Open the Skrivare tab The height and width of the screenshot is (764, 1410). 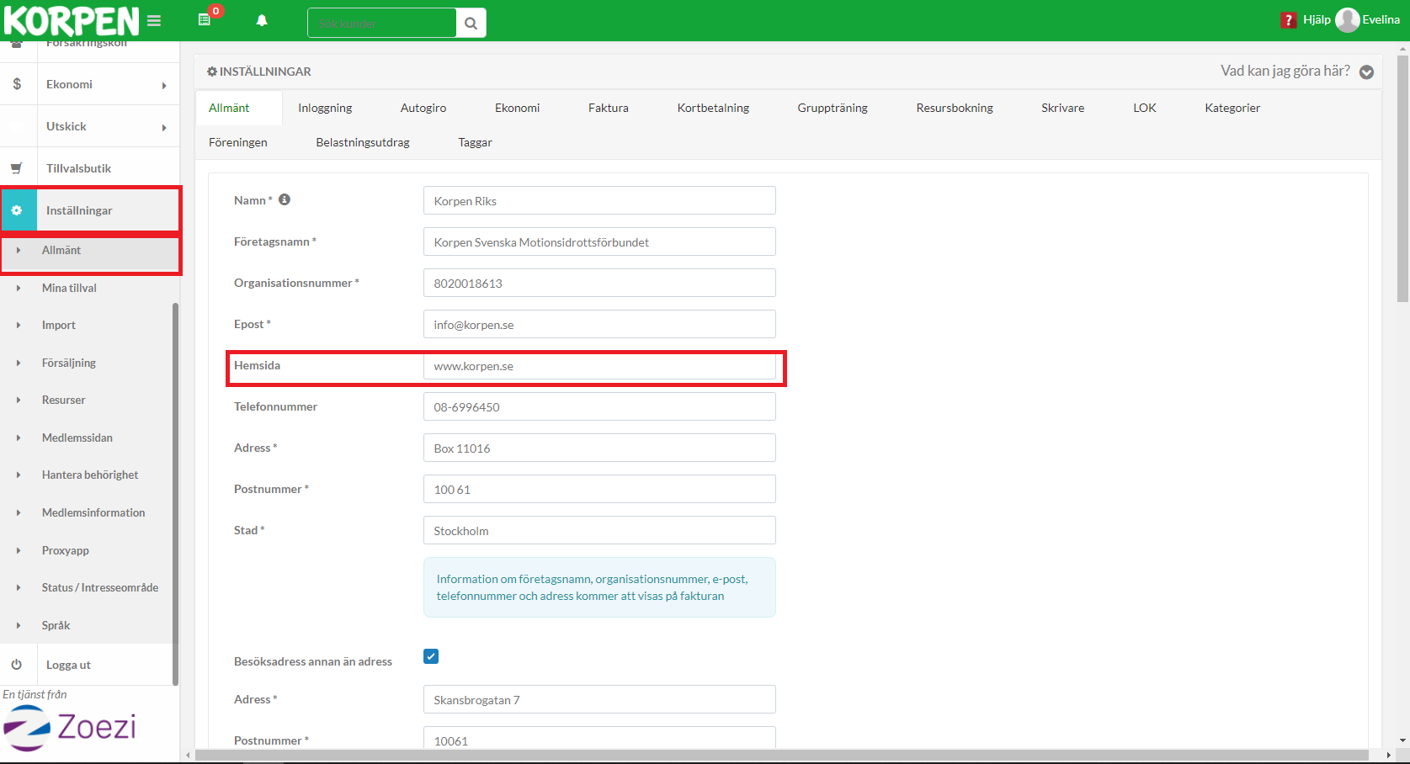pyautogui.click(x=1062, y=108)
